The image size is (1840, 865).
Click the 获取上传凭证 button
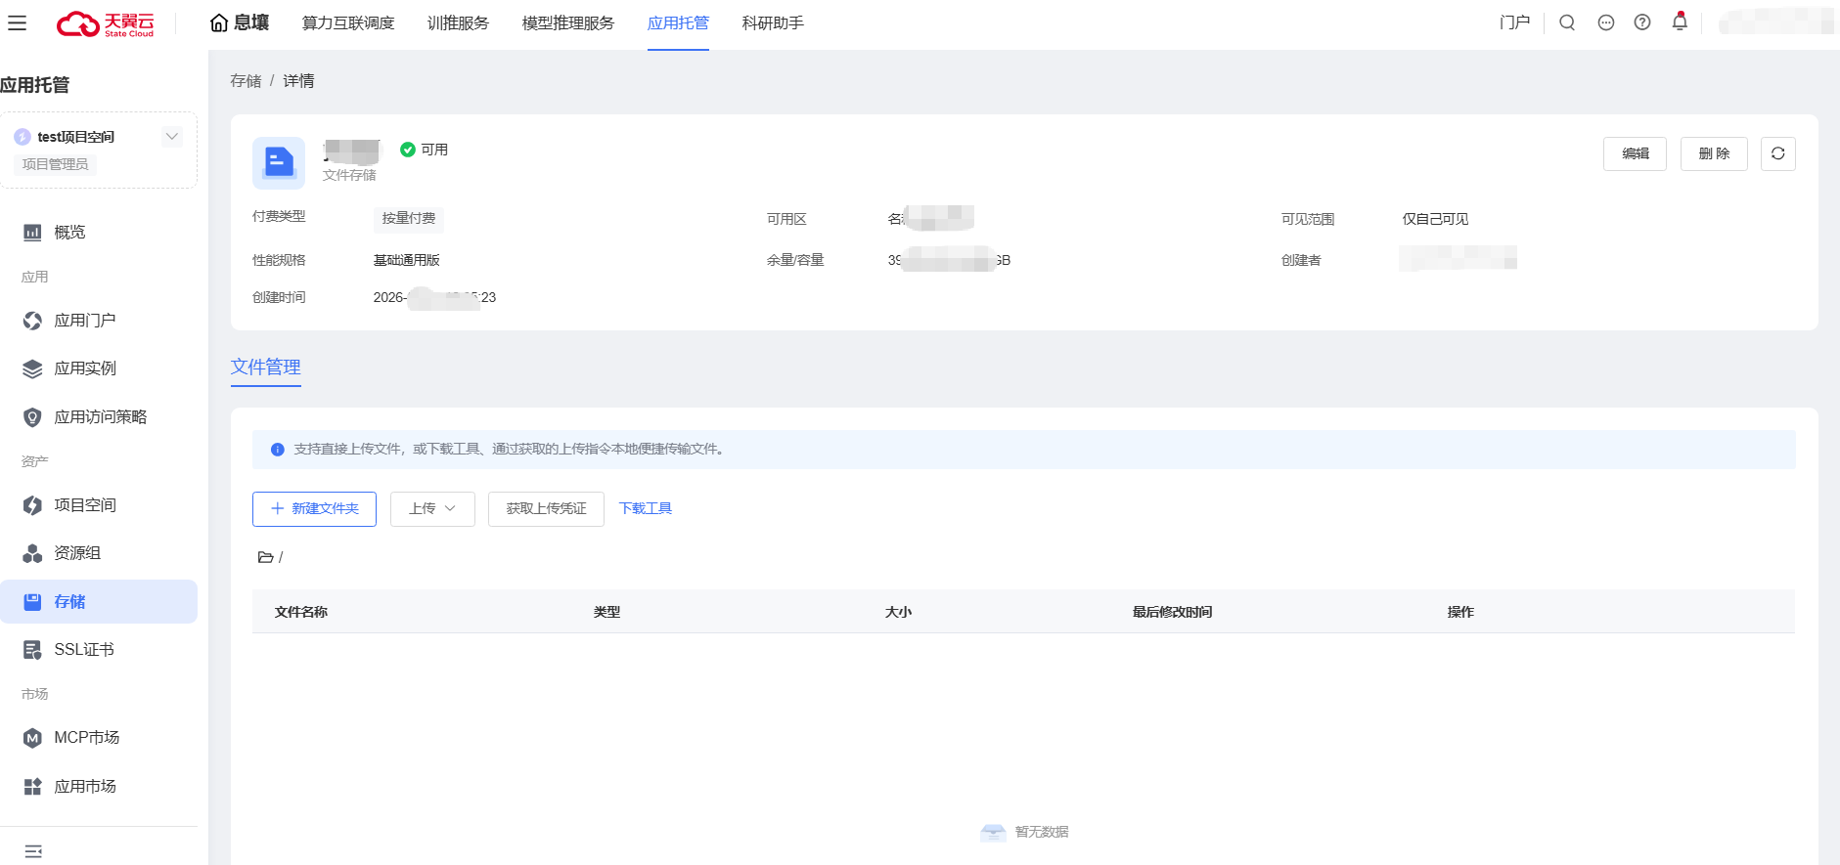tap(546, 508)
